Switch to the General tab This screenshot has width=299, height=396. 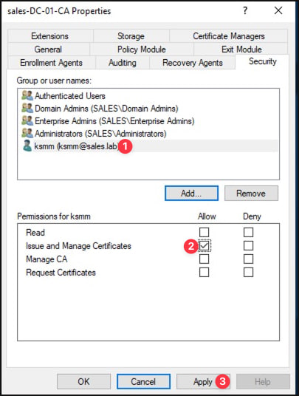pyautogui.click(x=48, y=49)
